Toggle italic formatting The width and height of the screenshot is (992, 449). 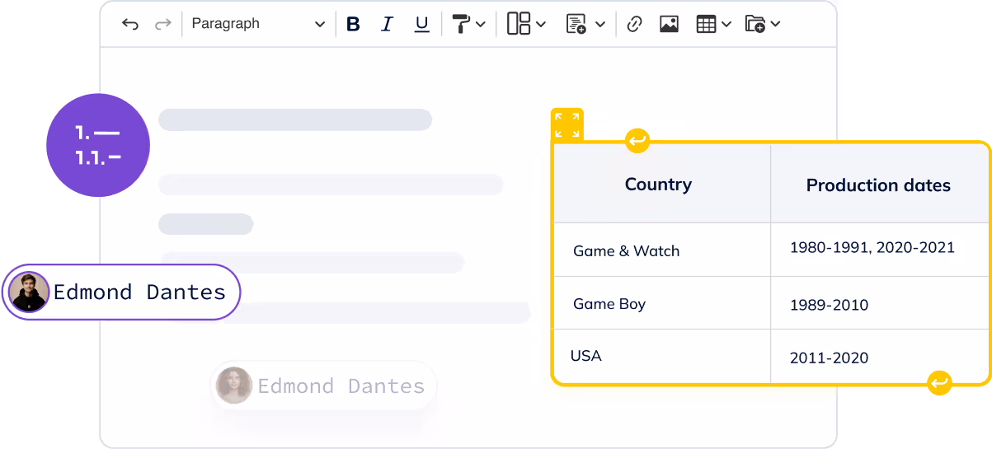pos(387,24)
